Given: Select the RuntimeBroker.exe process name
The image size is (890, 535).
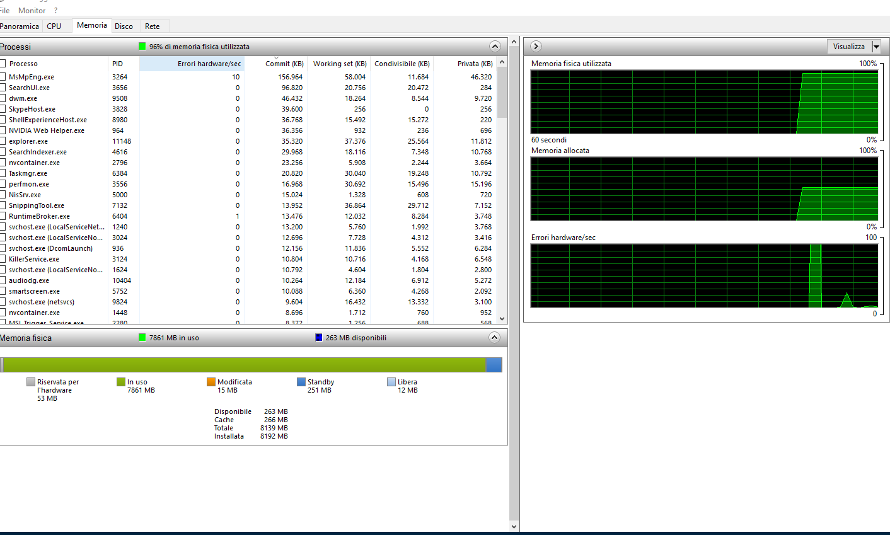Looking at the screenshot, I should coord(39,216).
